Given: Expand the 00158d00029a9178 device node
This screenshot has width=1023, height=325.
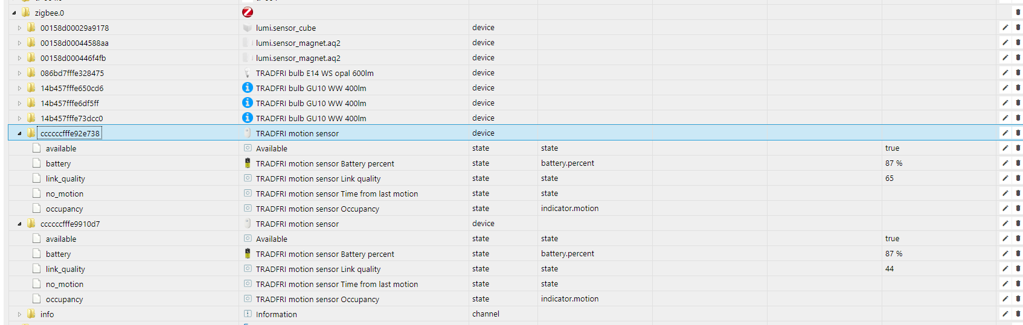Looking at the screenshot, I should click(19, 28).
